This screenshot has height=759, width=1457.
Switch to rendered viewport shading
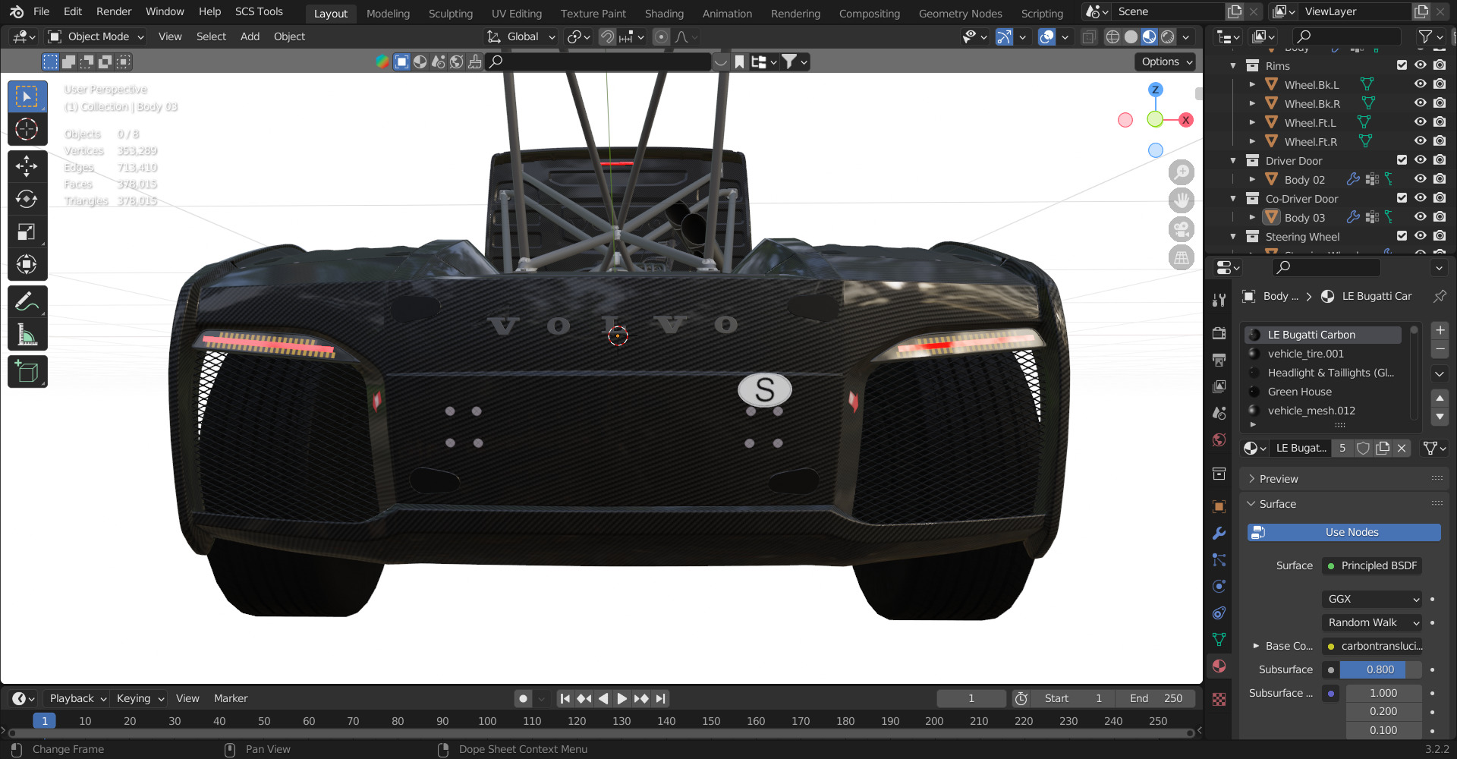[x=1168, y=36]
